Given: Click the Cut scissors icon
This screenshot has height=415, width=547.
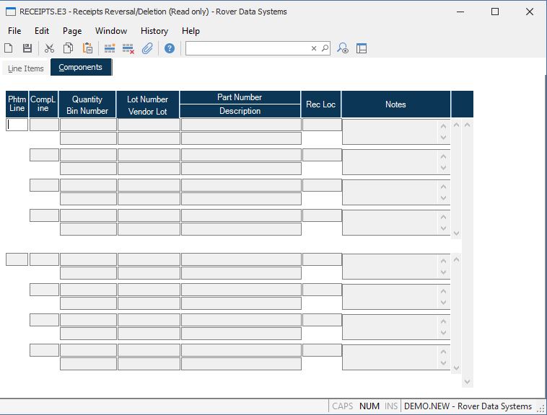Looking at the screenshot, I should tap(49, 48).
